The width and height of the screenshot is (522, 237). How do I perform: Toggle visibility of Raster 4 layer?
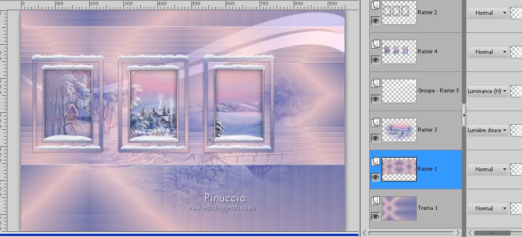[375, 60]
